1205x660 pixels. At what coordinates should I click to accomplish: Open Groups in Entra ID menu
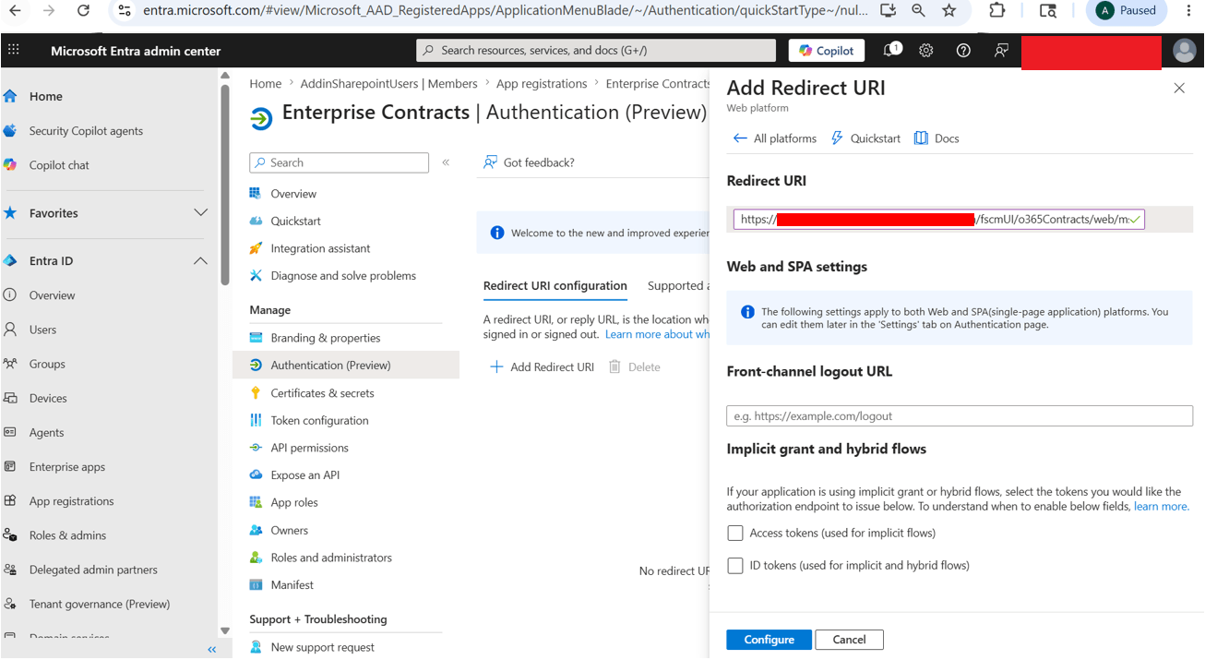click(47, 364)
